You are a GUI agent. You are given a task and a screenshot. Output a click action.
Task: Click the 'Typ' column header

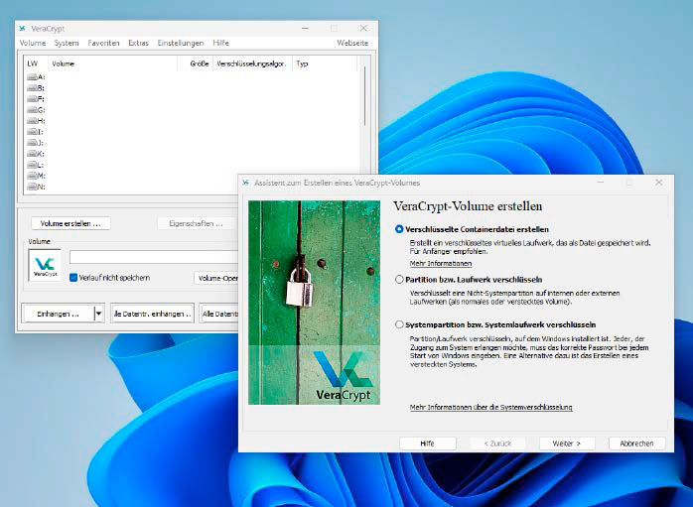click(x=325, y=63)
